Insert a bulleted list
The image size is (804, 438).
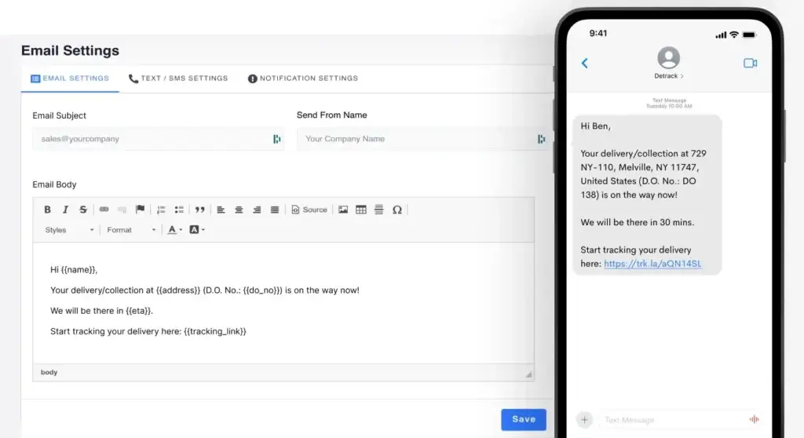click(179, 210)
